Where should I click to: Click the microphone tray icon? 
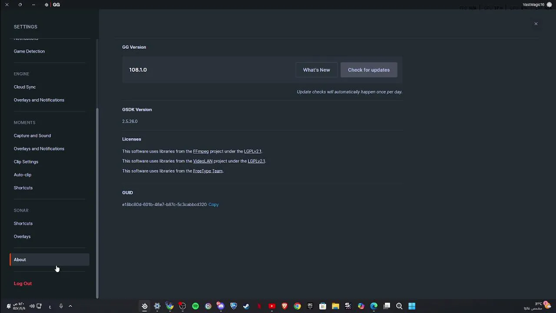(61, 306)
